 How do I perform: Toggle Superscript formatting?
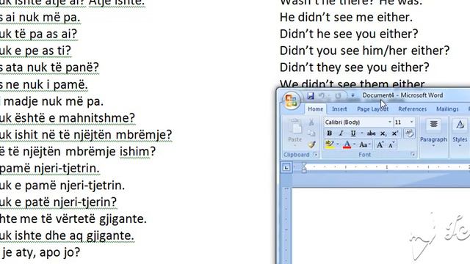coord(395,133)
